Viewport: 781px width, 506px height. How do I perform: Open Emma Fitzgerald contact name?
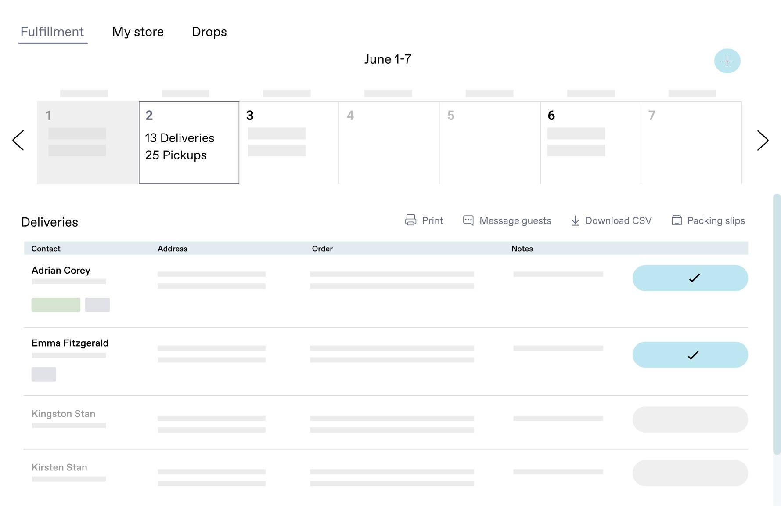(70, 343)
